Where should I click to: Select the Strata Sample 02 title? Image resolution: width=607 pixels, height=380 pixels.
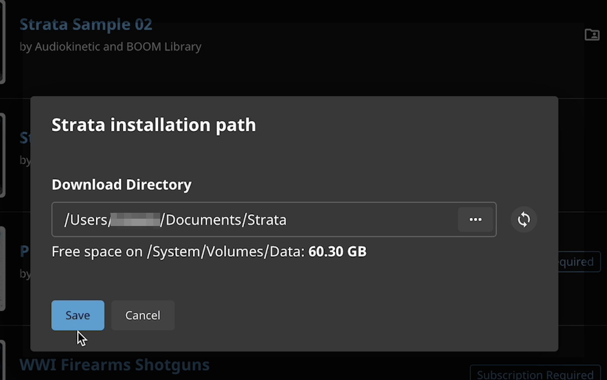pos(86,24)
